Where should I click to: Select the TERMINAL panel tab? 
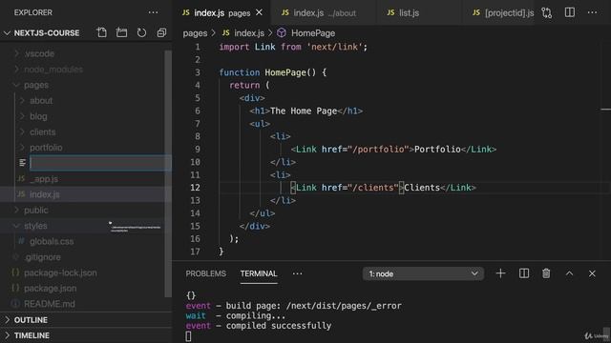coord(259,273)
